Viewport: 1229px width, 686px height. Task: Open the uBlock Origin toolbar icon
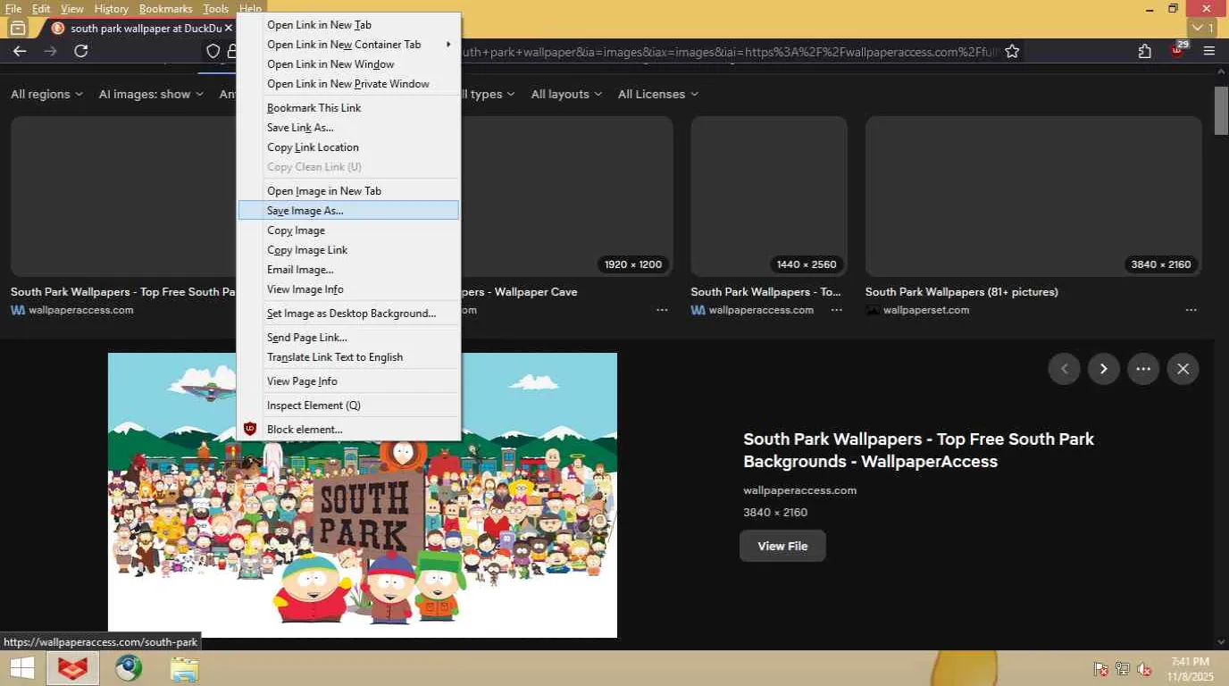[x=1177, y=50]
